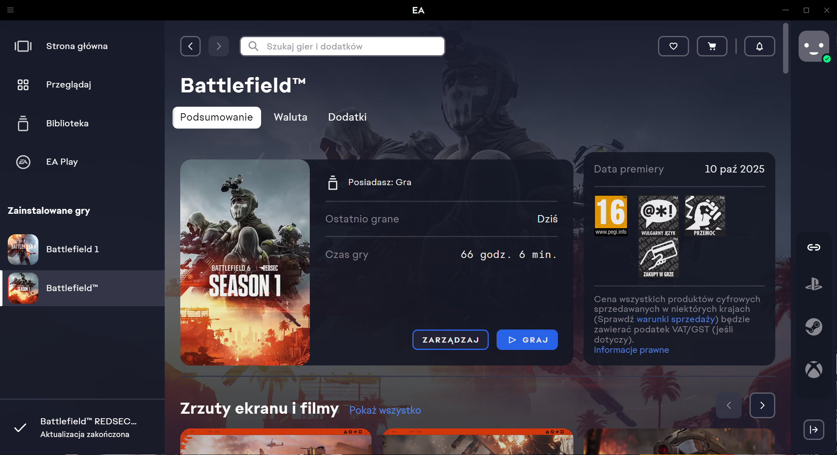Open the wishlist heart icon
This screenshot has width=837, height=455.
(x=673, y=46)
